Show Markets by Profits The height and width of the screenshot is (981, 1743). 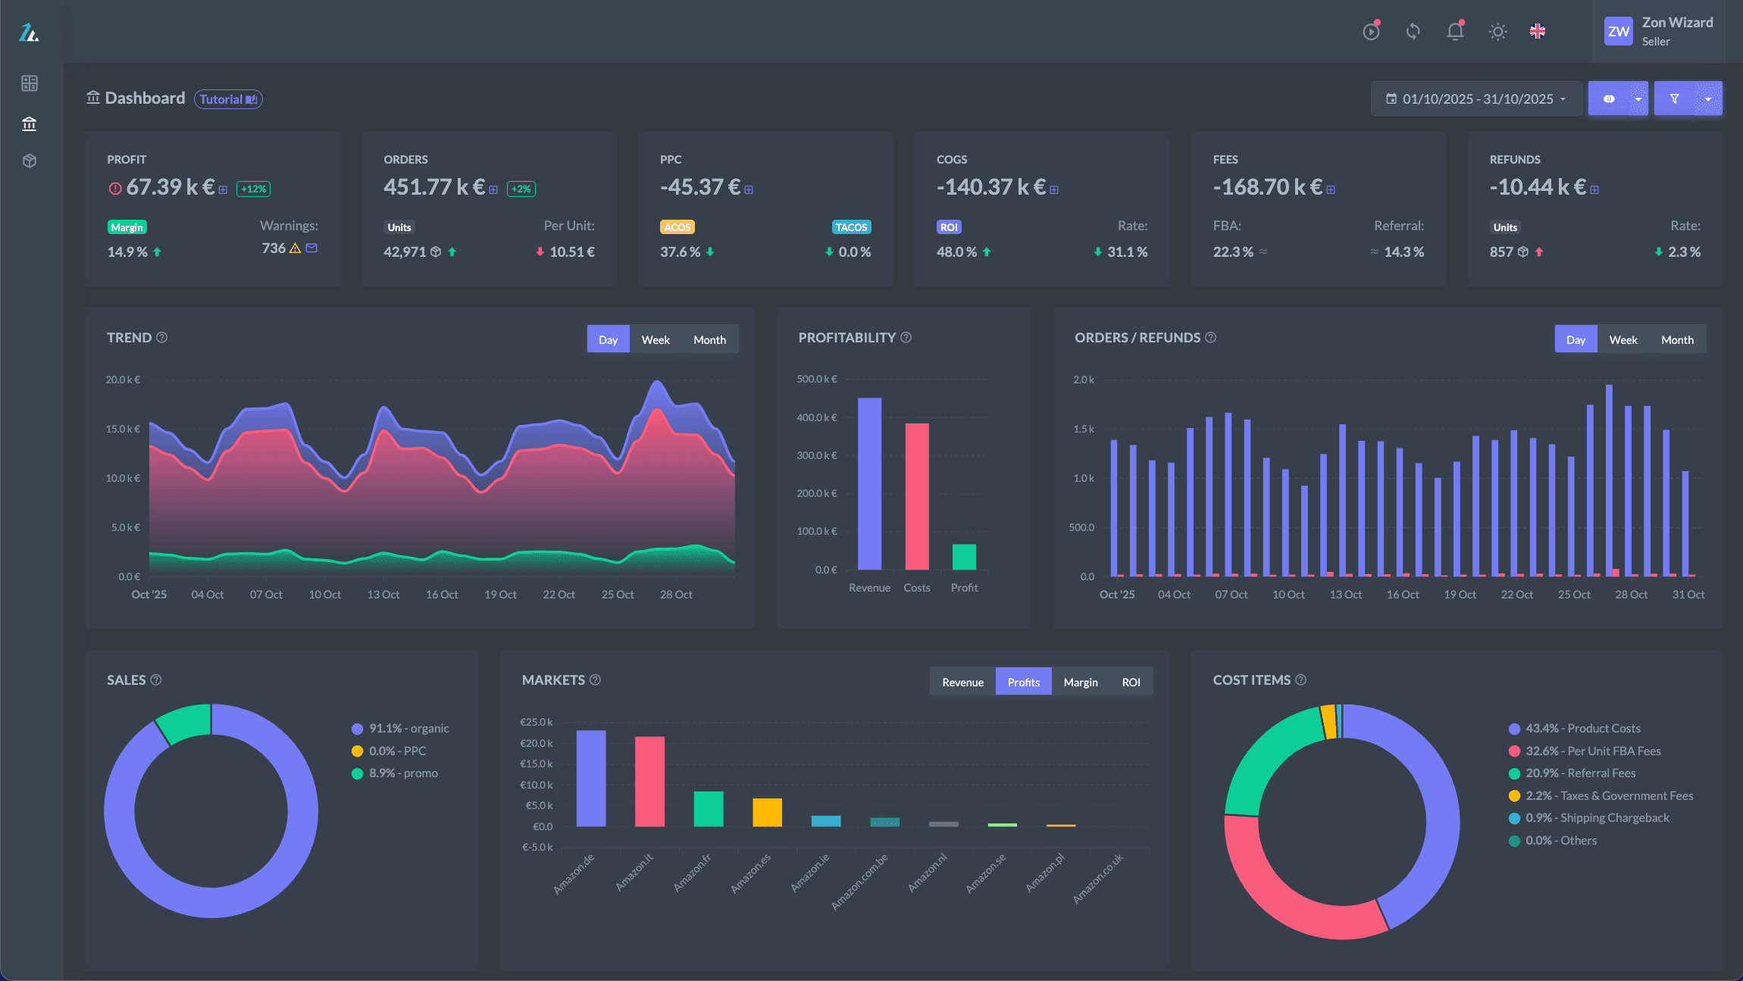coord(1023,682)
